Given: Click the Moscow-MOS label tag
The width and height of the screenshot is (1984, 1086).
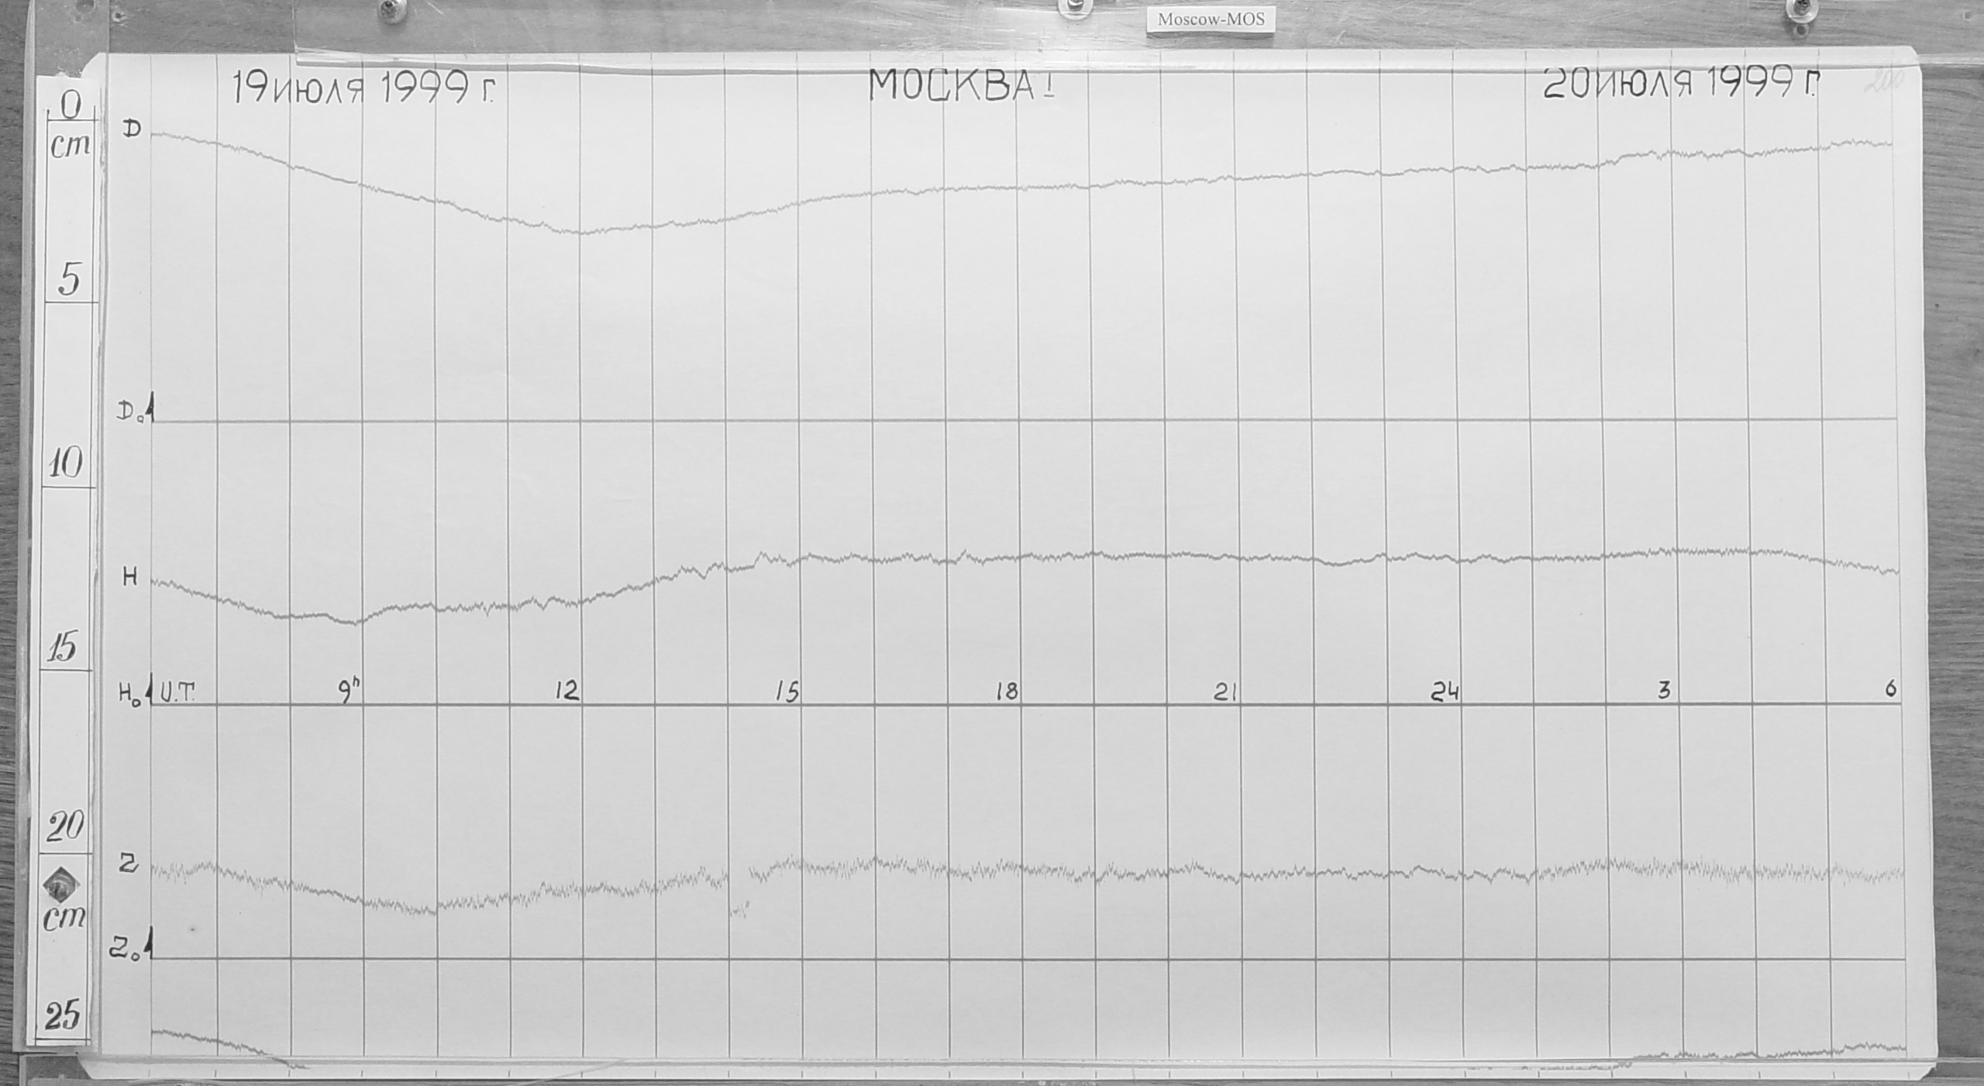Looking at the screenshot, I should coord(1210,19).
